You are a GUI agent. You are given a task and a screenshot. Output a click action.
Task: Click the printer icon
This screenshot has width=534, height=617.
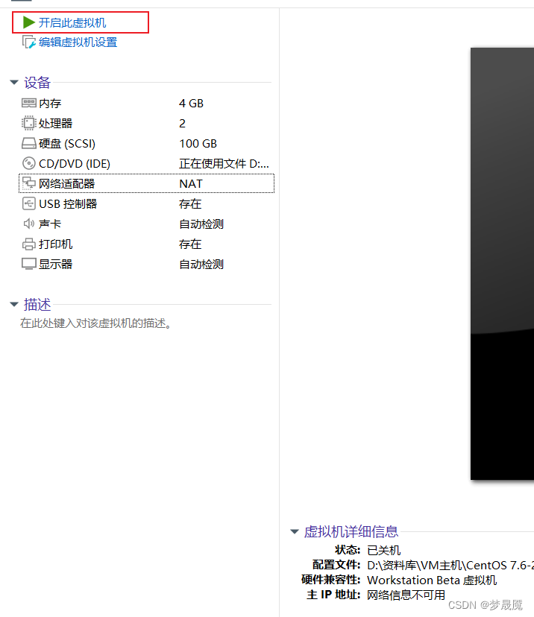pos(29,244)
